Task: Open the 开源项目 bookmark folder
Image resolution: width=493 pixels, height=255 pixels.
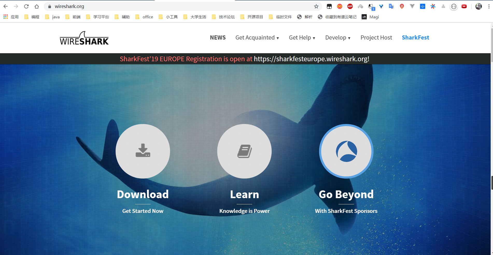Action: pyautogui.click(x=252, y=17)
